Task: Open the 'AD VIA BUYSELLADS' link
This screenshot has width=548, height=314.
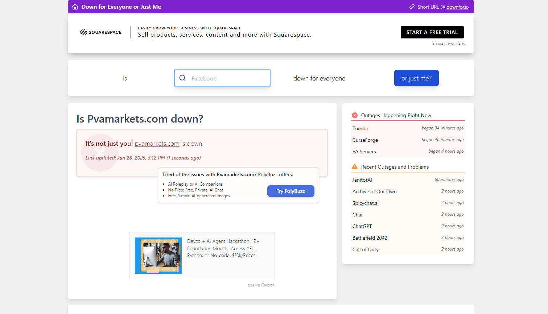Action: coord(448,44)
